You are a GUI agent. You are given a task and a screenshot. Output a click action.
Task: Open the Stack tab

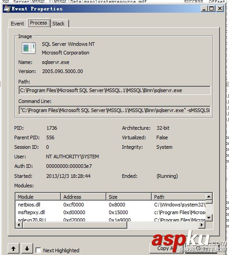59,24
